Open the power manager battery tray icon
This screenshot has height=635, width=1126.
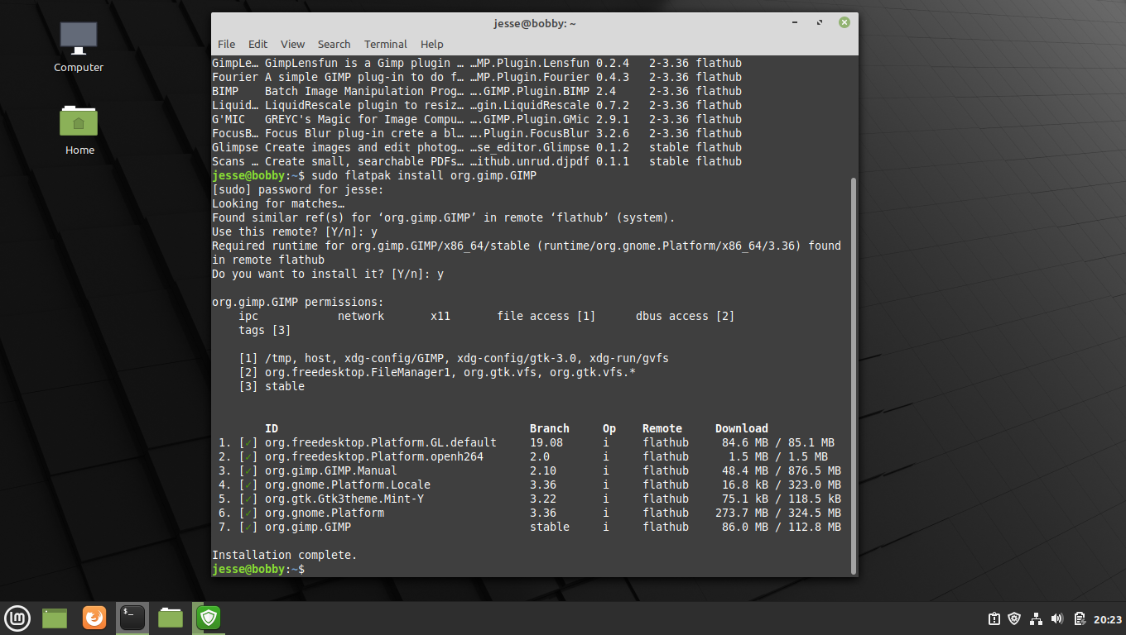click(x=1080, y=618)
